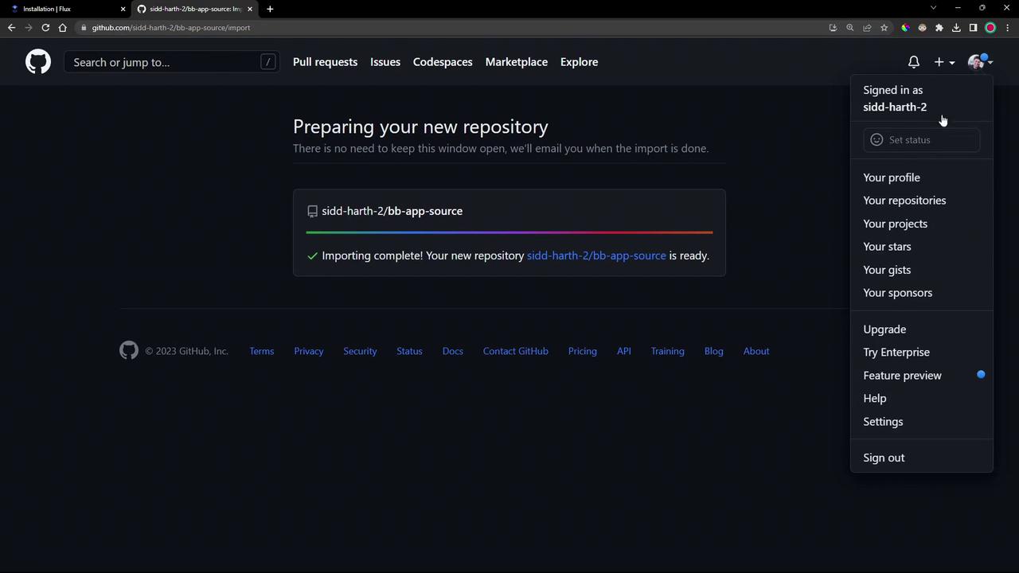The height and width of the screenshot is (573, 1019).
Task: Click the GitHub logo in the footer
Action: tap(129, 351)
